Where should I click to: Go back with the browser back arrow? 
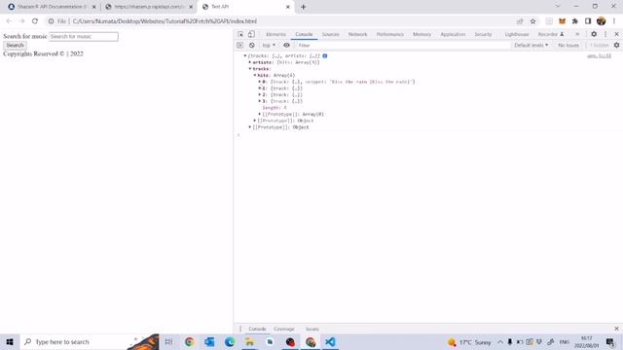click(9, 21)
